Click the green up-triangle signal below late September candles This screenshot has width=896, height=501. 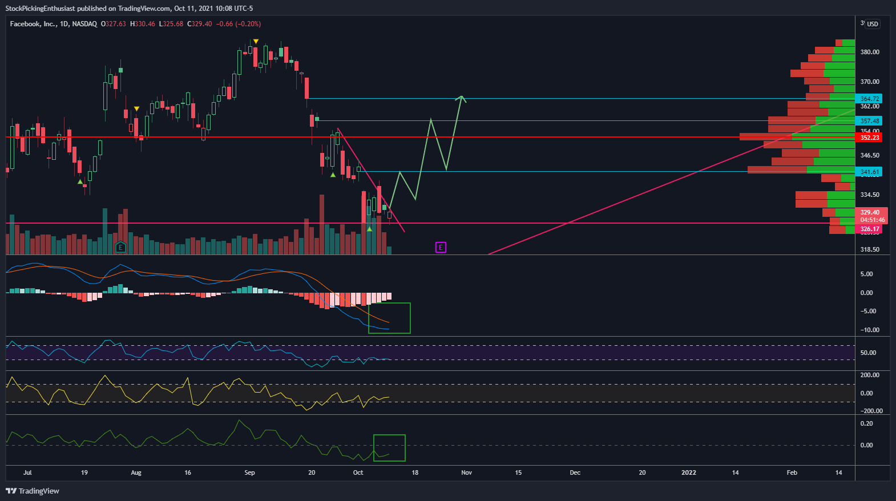pyautogui.click(x=333, y=175)
